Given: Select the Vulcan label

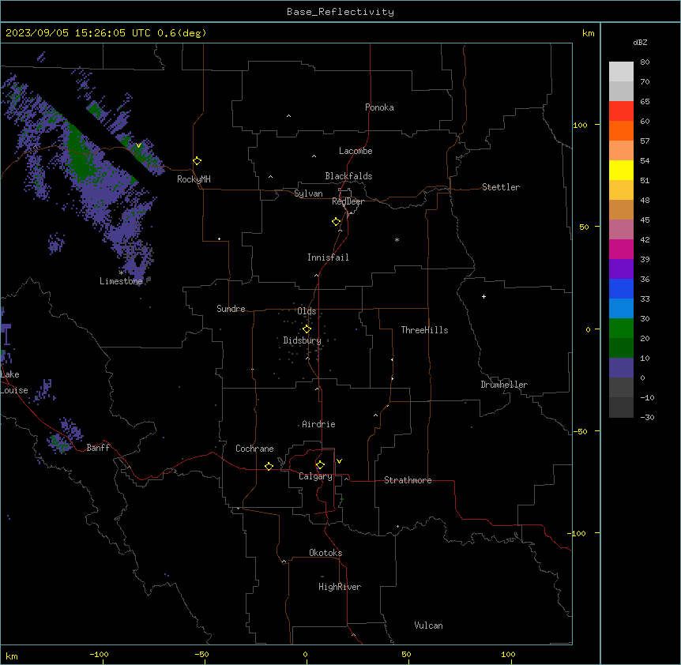Looking at the screenshot, I should point(429,626).
